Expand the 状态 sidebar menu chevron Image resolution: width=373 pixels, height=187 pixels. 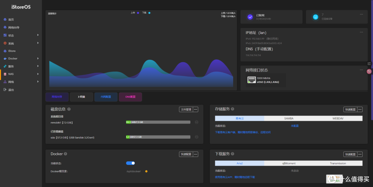pos(38,35)
